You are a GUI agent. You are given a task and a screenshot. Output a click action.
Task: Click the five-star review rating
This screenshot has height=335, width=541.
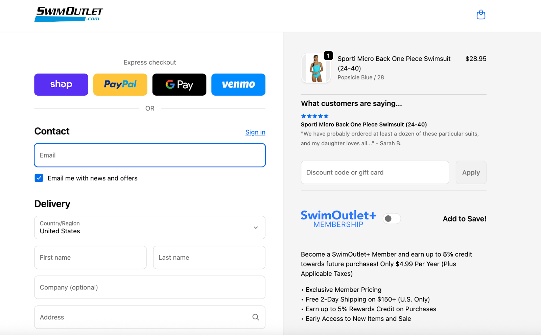[315, 116]
